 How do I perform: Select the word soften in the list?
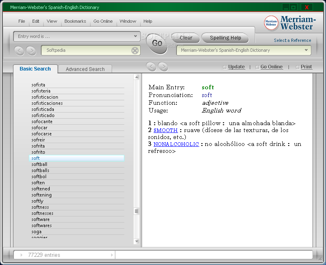78,183
